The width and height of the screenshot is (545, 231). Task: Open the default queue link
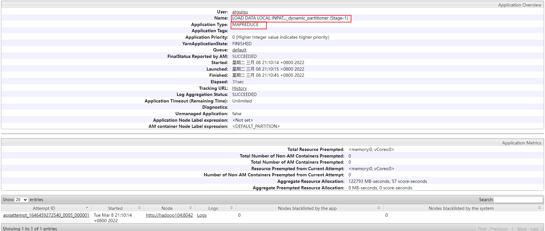(239, 50)
